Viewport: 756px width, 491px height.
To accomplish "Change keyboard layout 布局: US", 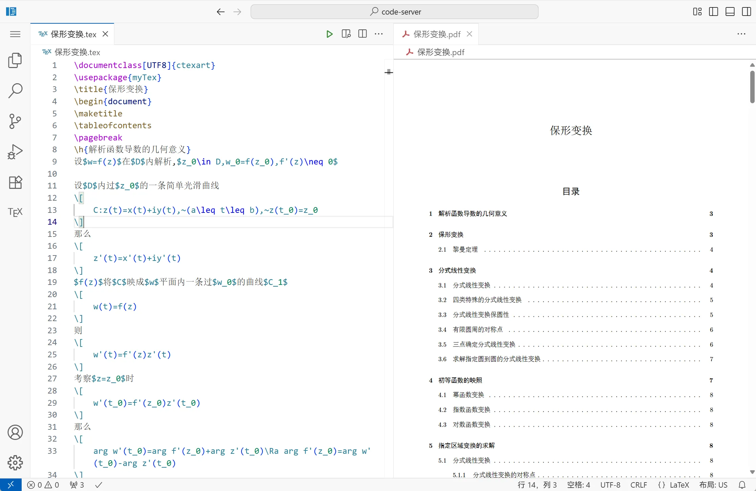I will (713, 485).
